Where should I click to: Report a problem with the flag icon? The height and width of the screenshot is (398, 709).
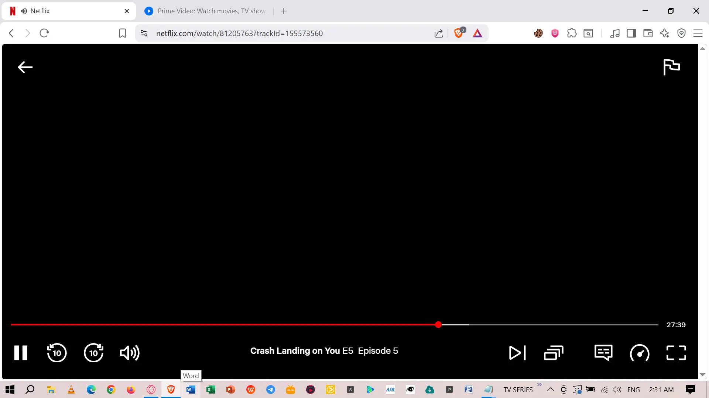tap(671, 67)
